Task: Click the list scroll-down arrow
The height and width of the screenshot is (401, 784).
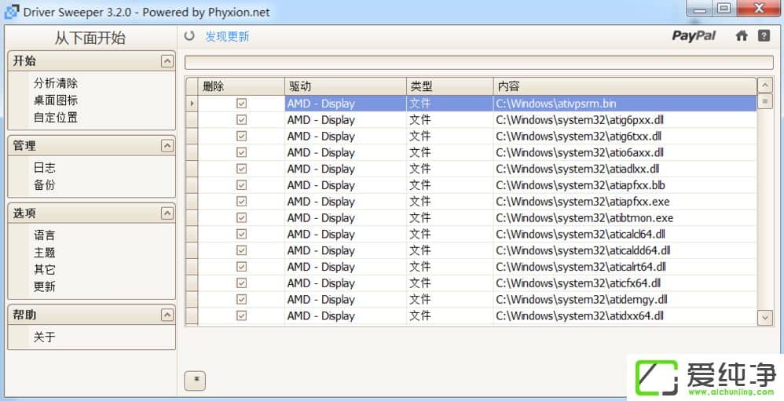Action: [x=765, y=316]
